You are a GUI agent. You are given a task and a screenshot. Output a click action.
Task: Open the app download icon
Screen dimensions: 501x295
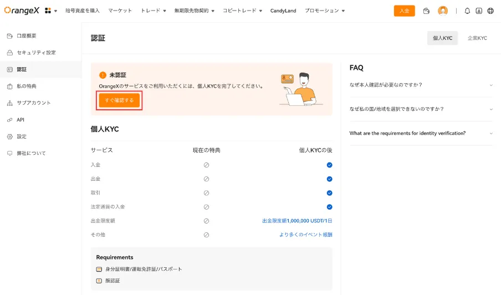[479, 11]
